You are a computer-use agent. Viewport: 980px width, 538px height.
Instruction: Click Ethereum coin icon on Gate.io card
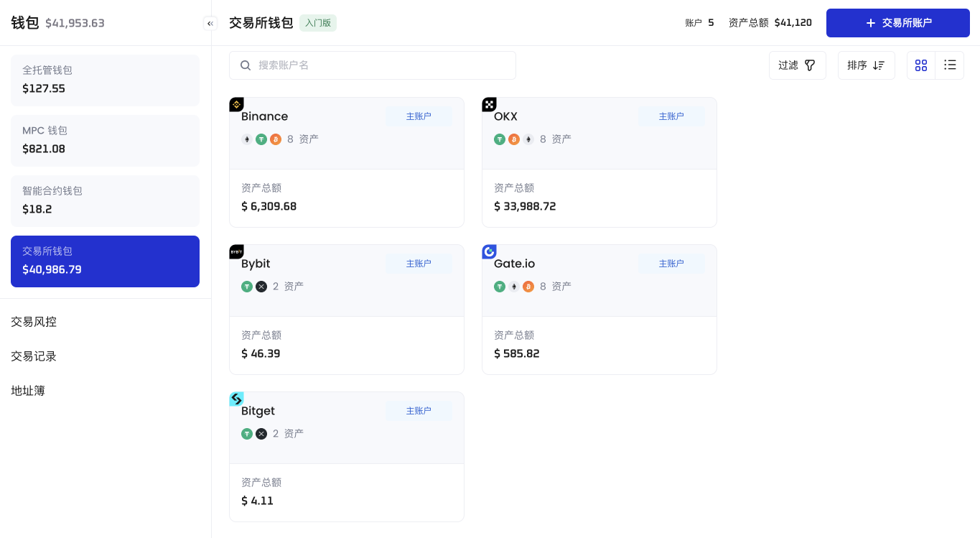click(x=514, y=287)
